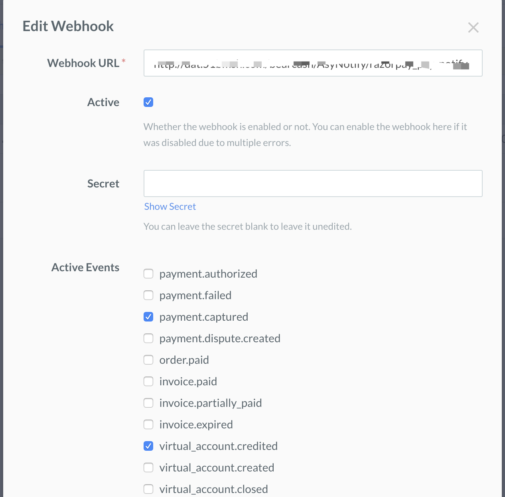Click the Webhook URL field
This screenshot has width=505, height=497.
[x=313, y=63]
